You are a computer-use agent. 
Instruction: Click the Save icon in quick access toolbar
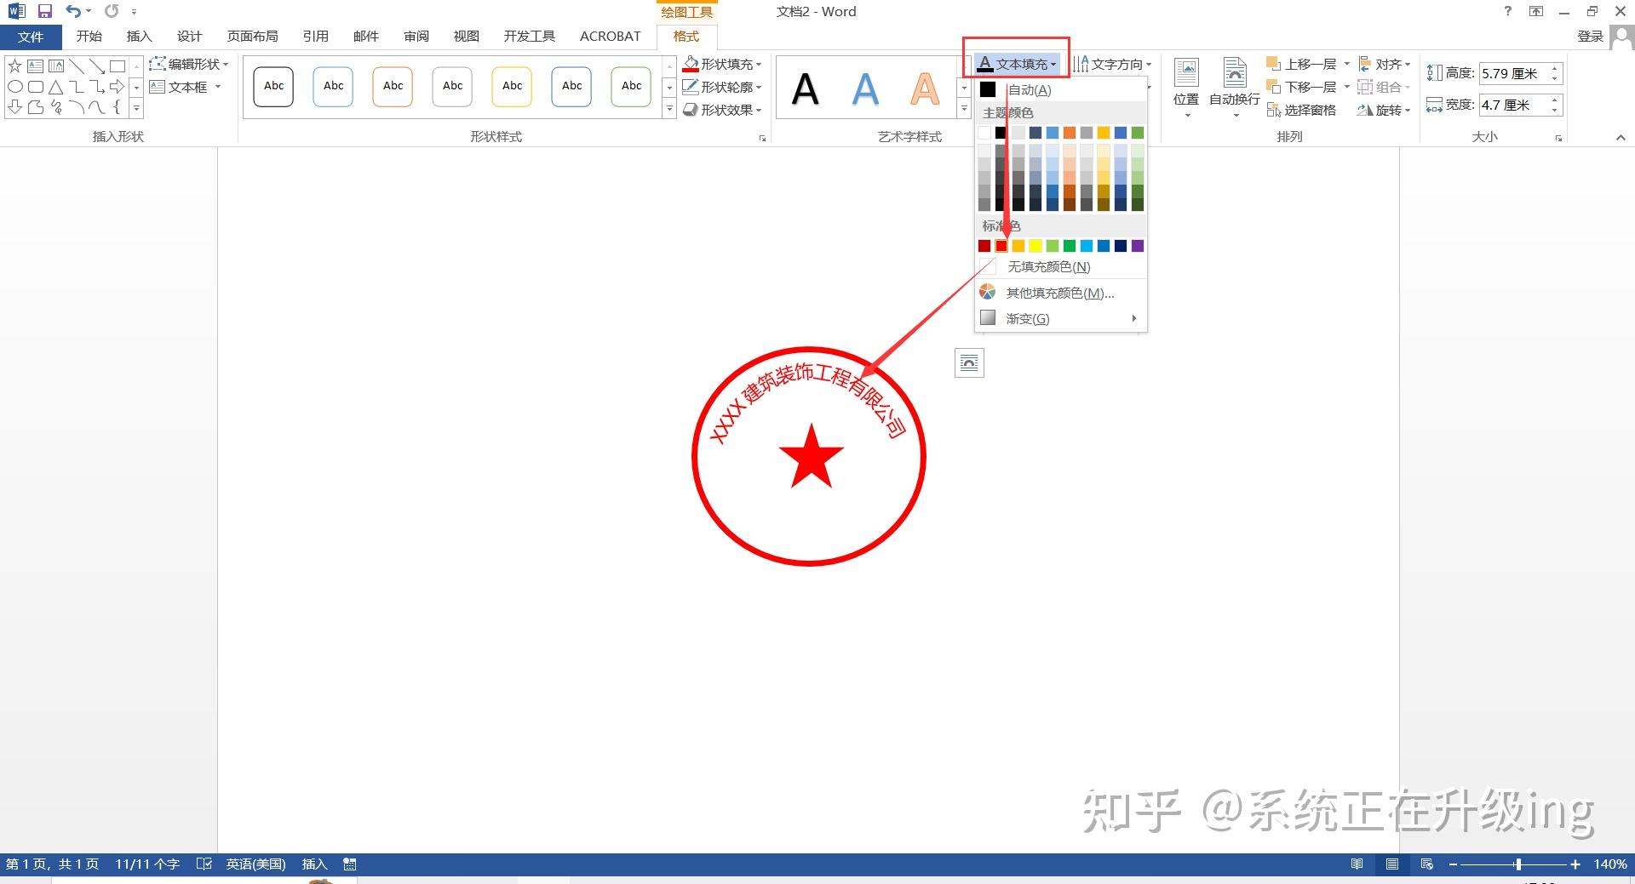[45, 11]
